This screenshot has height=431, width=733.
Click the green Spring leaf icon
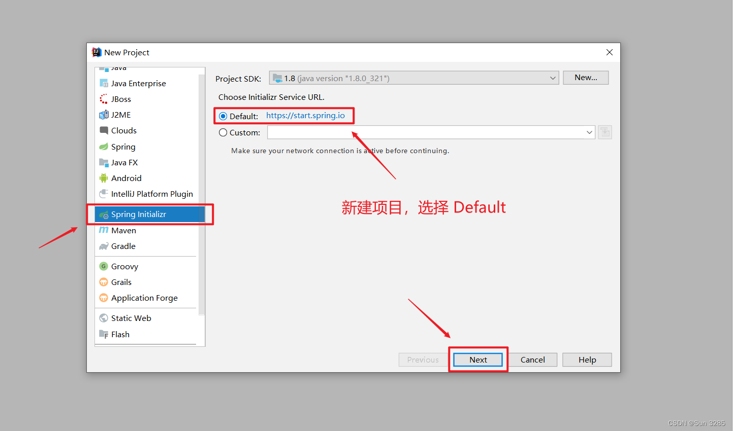[104, 147]
